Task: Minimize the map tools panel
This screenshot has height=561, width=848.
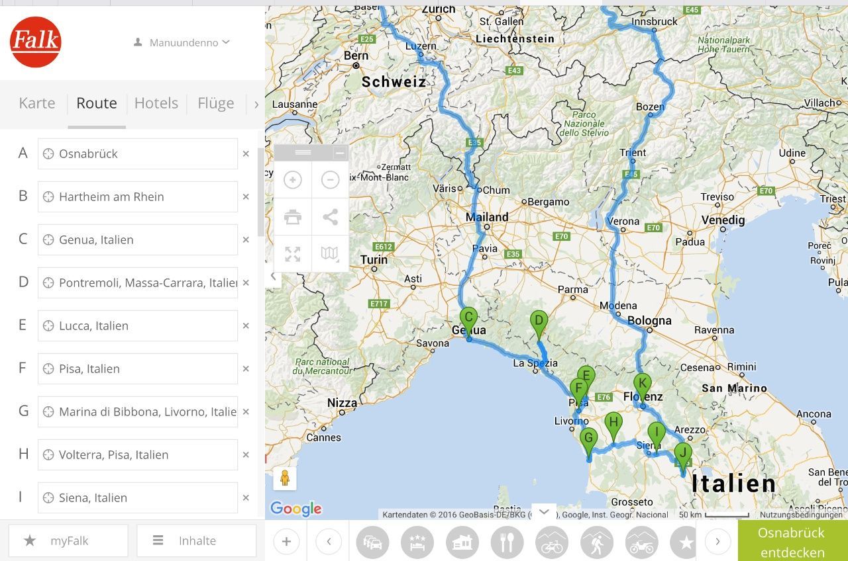Action: (x=340, y=153)
